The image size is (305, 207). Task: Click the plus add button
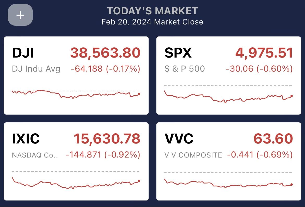tap(20, 15)
